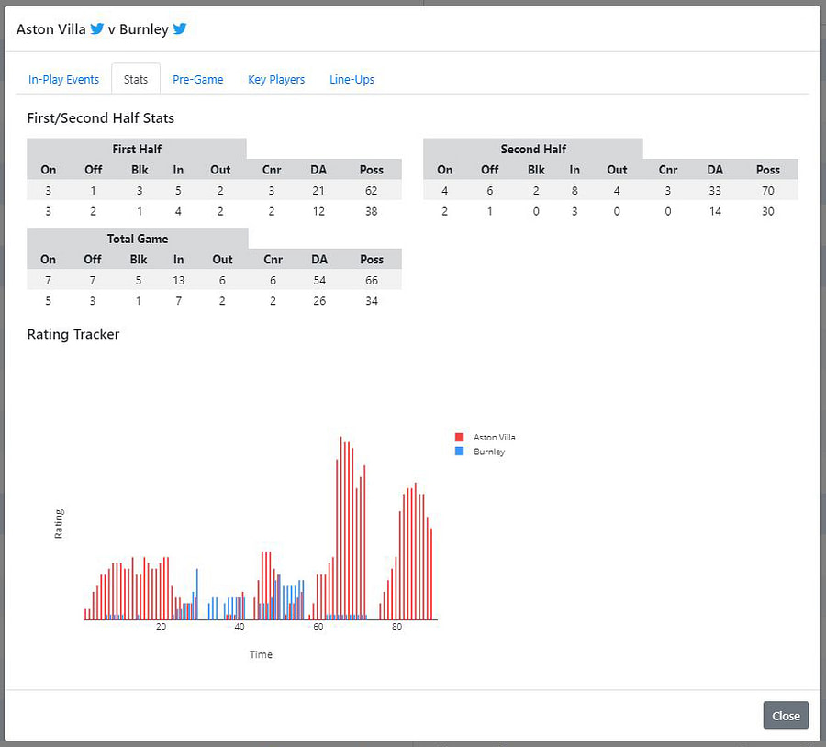This screenshot has width=826, height=747.
Task: Toggle the First Half table header
Action: coord(137,149)
